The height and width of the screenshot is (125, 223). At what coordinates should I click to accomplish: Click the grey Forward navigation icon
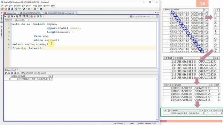coord(29,9)
